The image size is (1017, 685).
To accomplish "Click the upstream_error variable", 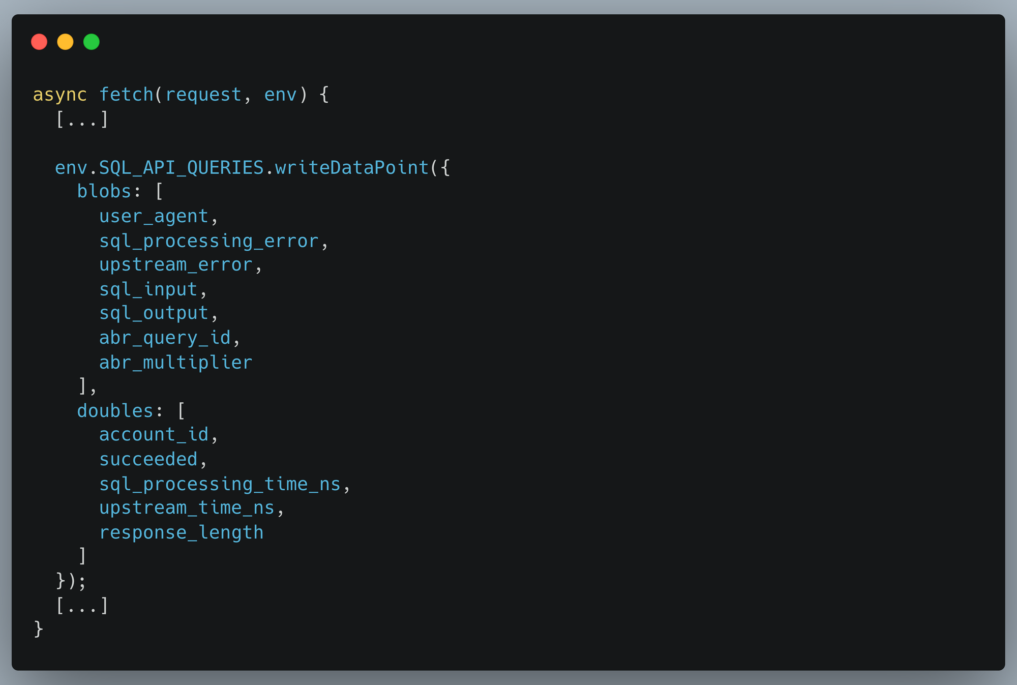I will pos(175,265).
